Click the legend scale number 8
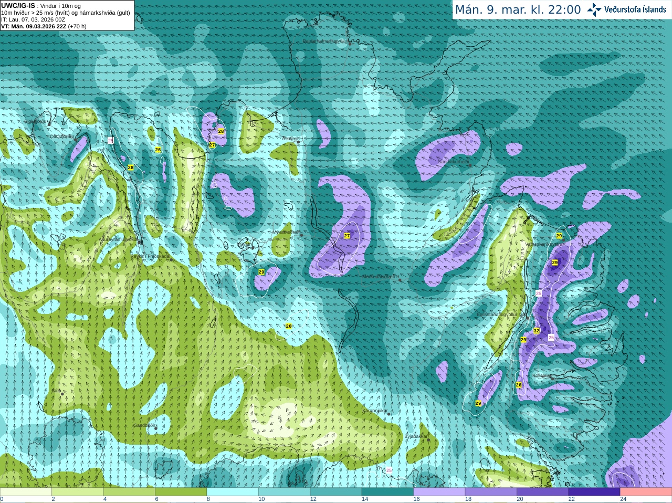Screen dimensions: 672x503 pyautogui.click(x=208, y=499)
